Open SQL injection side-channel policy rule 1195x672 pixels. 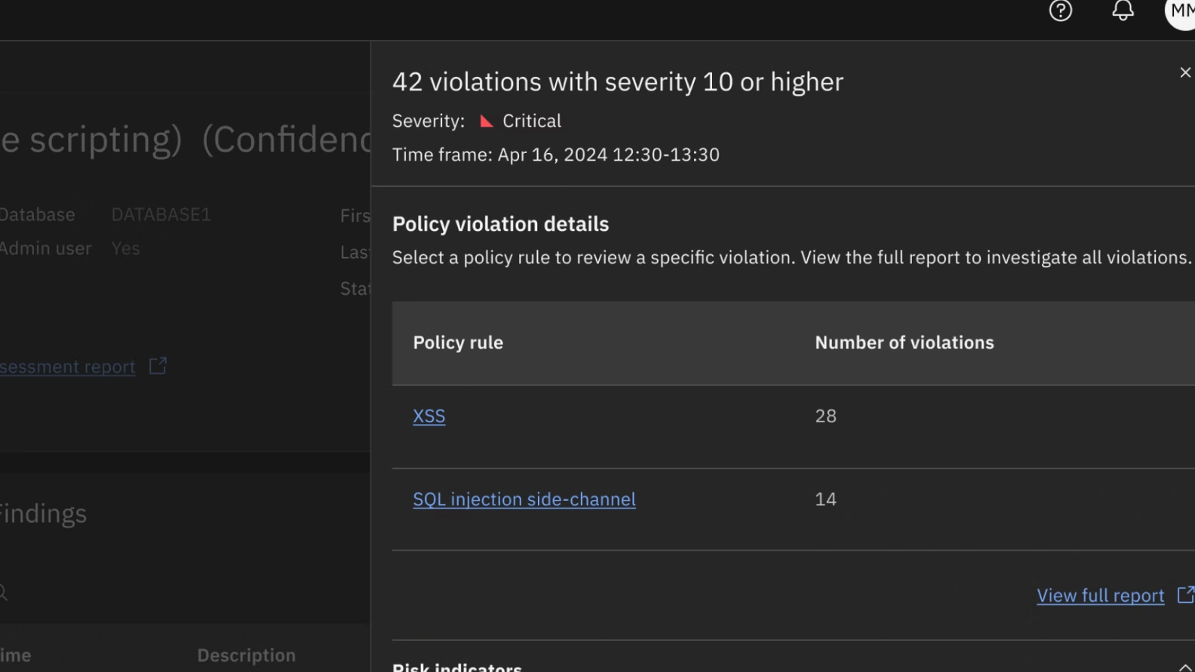[x=524, y=499]
